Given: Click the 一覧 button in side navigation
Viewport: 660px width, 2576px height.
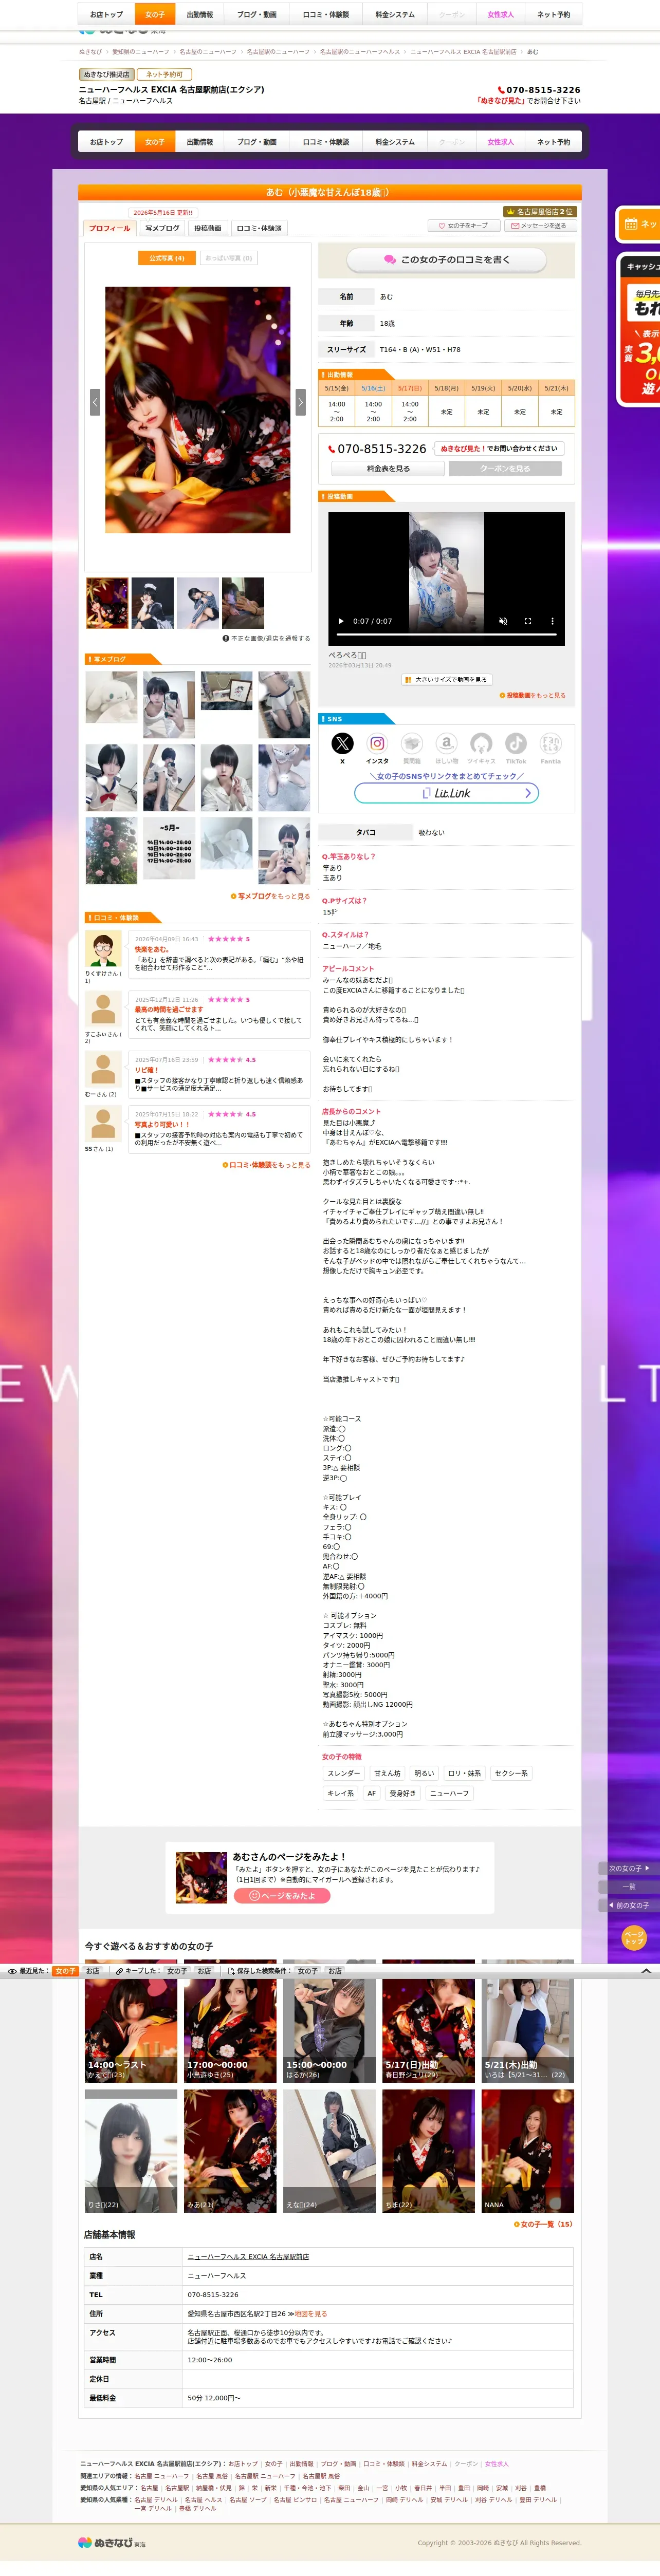Looking at the screenshot, I should click(x=629, y=1887).
